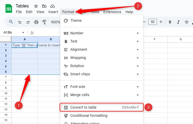Toggle bold formatting
Viewport: 193px width, 124px height.
(170, 22)
